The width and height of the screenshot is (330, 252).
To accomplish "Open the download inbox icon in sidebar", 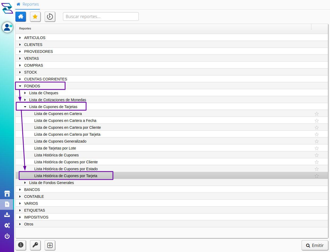I will click(x=7, y=215).
